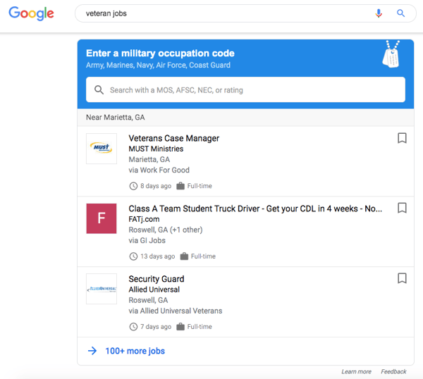
Task: Click 'via Work For Good' text
Action: click(159, 170)
